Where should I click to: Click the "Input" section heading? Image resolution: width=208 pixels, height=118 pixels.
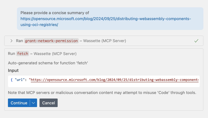point(13,70)
